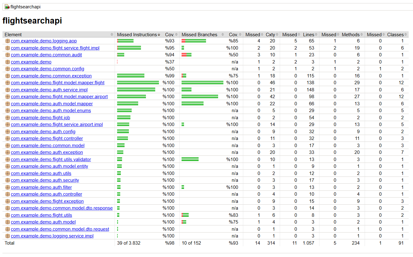Open com.example.demo.common.model.dto.request link
The image size is (413, 257).
tap(60, 229)
